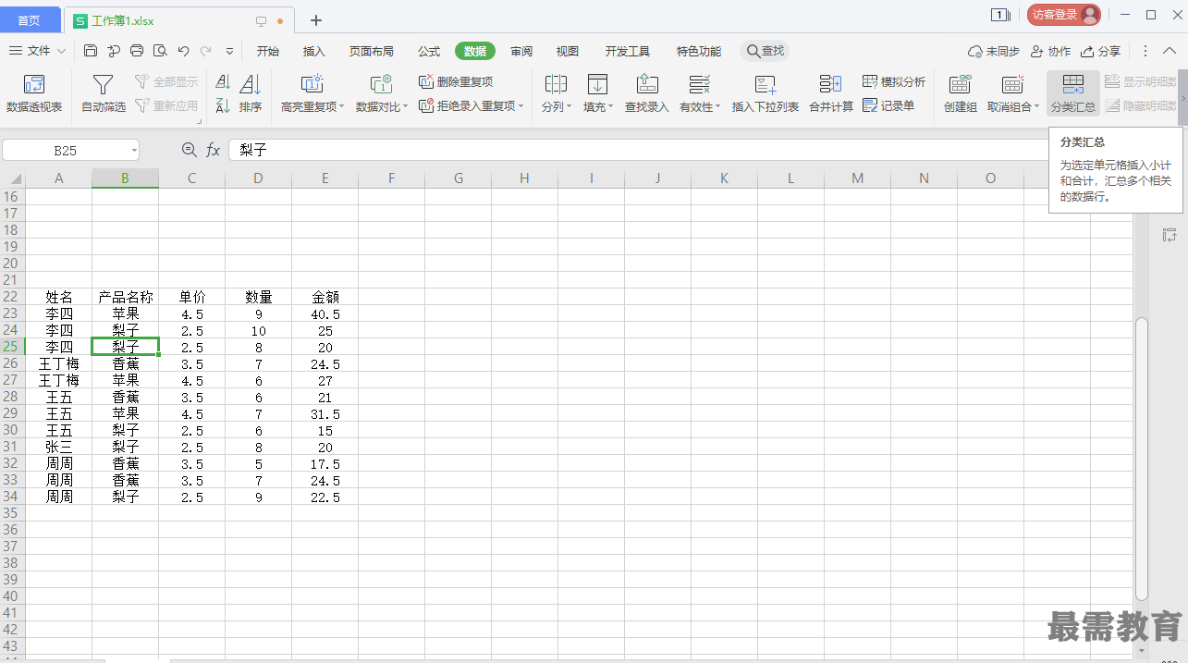The width and height of the screenshot is (1188, 663).
Task: Open 协作 collaboration
Action: (1050, 51)
